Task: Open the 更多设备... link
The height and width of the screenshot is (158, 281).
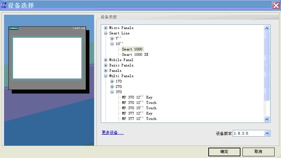Action: click(113, 133)
